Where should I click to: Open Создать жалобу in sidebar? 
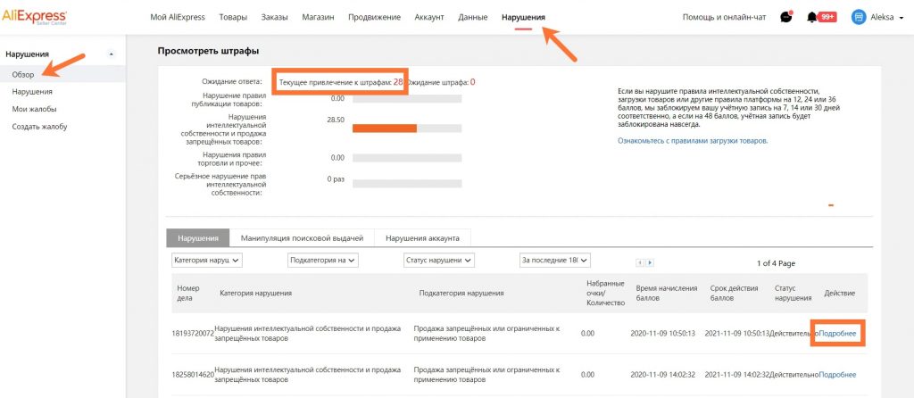click(x=39, y=127)
